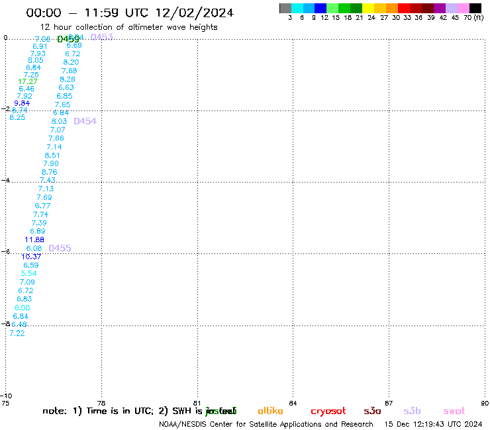Click the gray 3 ft color swatch

click(x=285, y=8)
